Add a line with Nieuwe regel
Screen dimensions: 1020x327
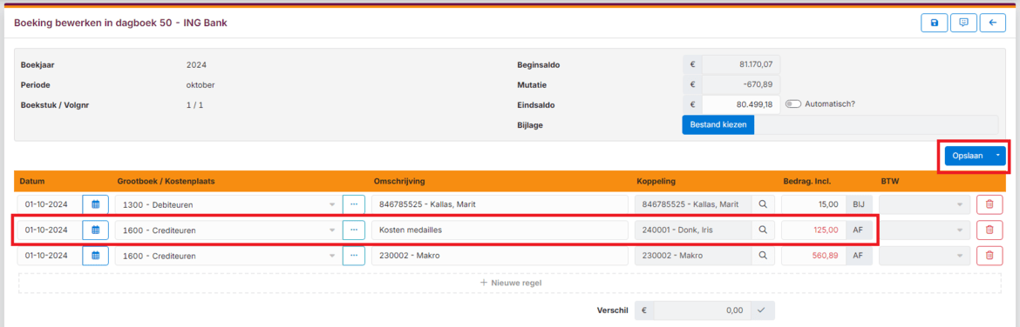pyautogui.click(x=510, y=283)
